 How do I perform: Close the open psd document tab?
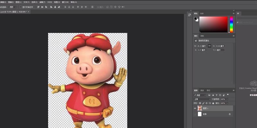click(x=28, y=12)
